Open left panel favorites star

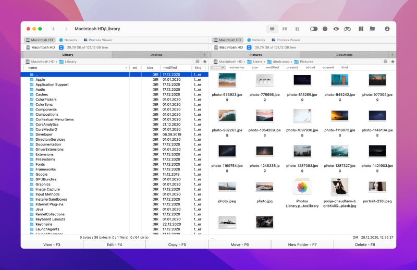[205, 62]
